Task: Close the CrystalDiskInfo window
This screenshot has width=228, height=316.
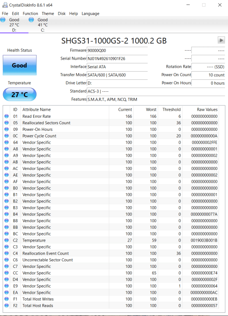Action: tap(220, 5)
